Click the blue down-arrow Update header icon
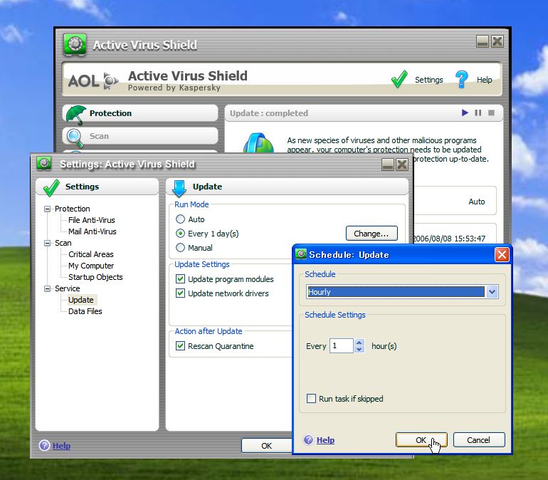The image size is (548, 480). tap(179, 188)
